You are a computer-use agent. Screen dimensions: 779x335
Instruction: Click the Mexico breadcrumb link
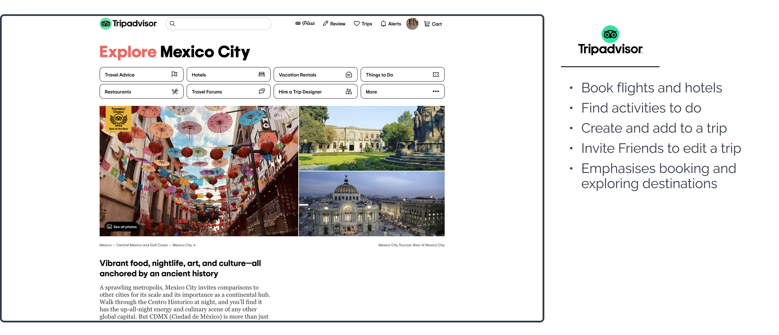[106, 245]
